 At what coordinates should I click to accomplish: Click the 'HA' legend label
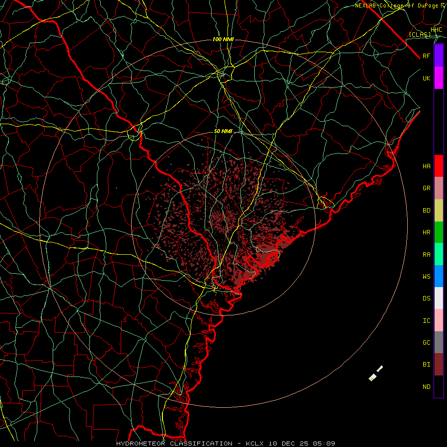tap(426, 166)
